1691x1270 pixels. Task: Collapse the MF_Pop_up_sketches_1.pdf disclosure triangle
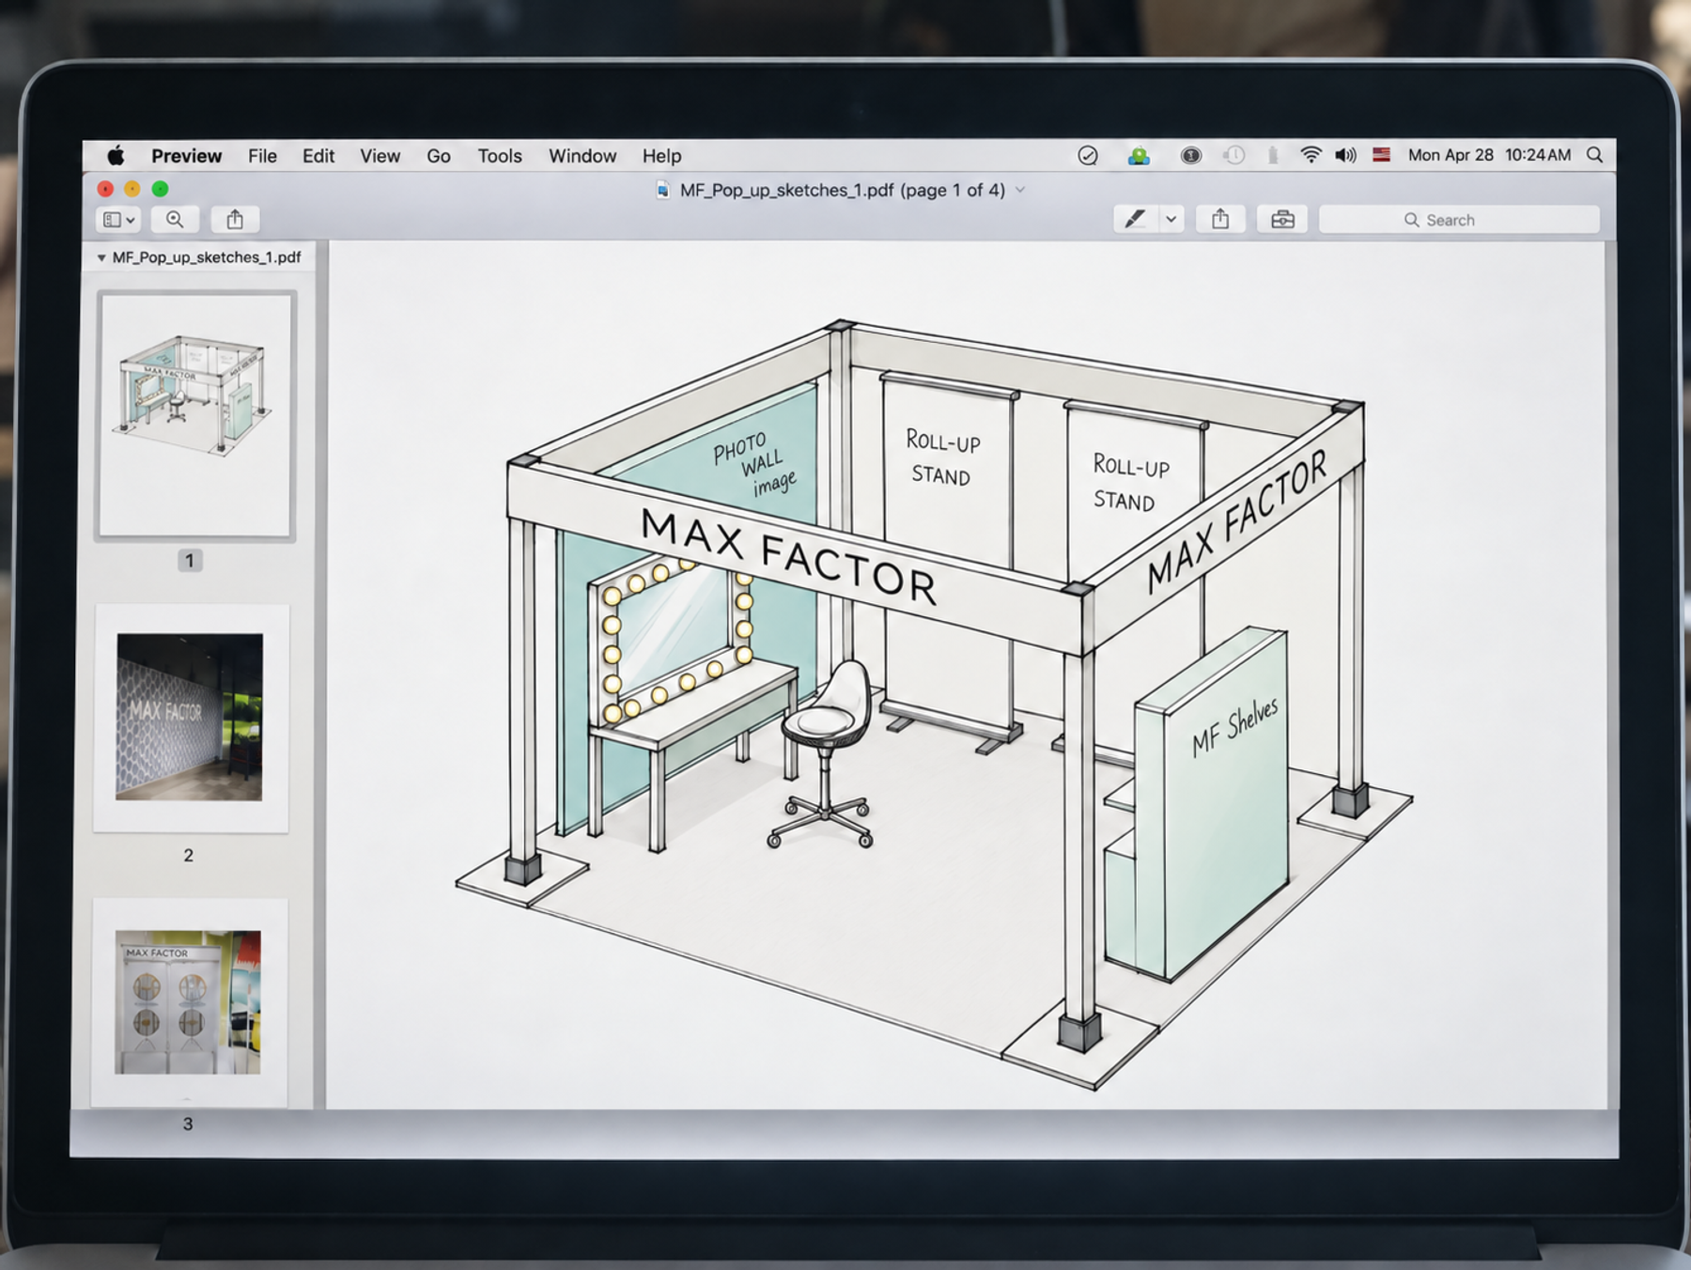101,257
